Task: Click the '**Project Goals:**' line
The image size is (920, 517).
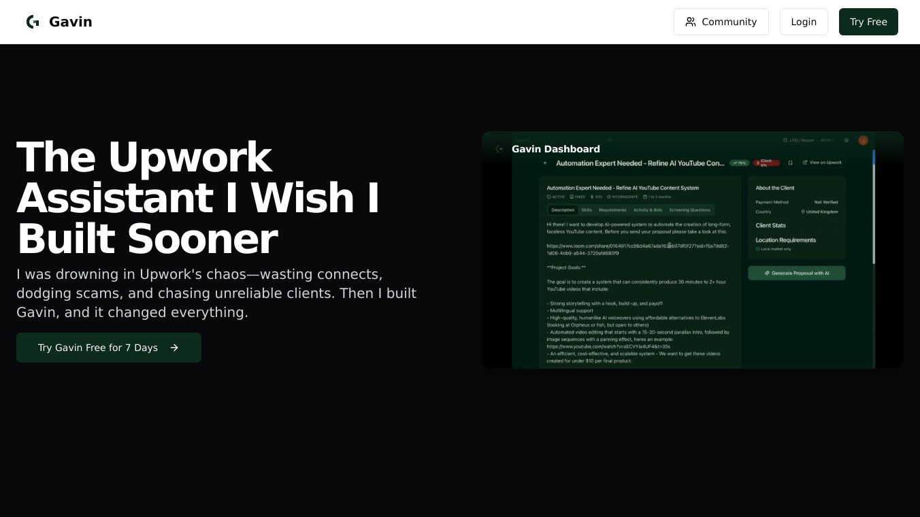Action: [x=566, y=267]
